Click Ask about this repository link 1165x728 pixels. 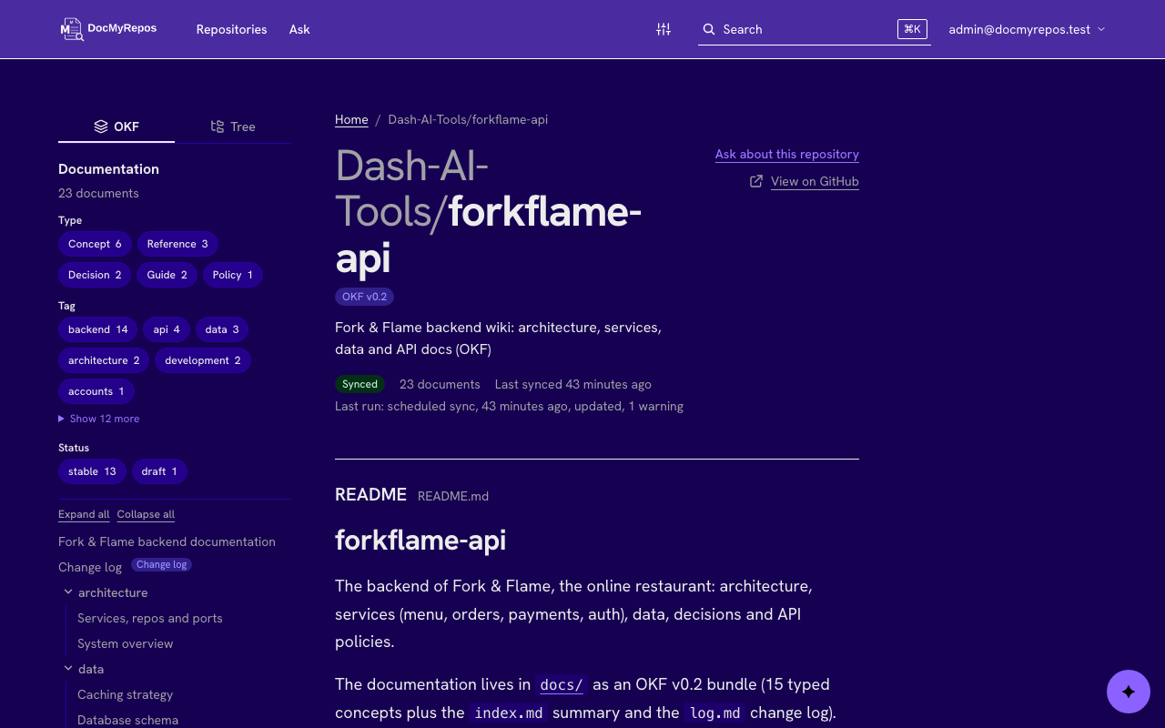coord(787,154)
